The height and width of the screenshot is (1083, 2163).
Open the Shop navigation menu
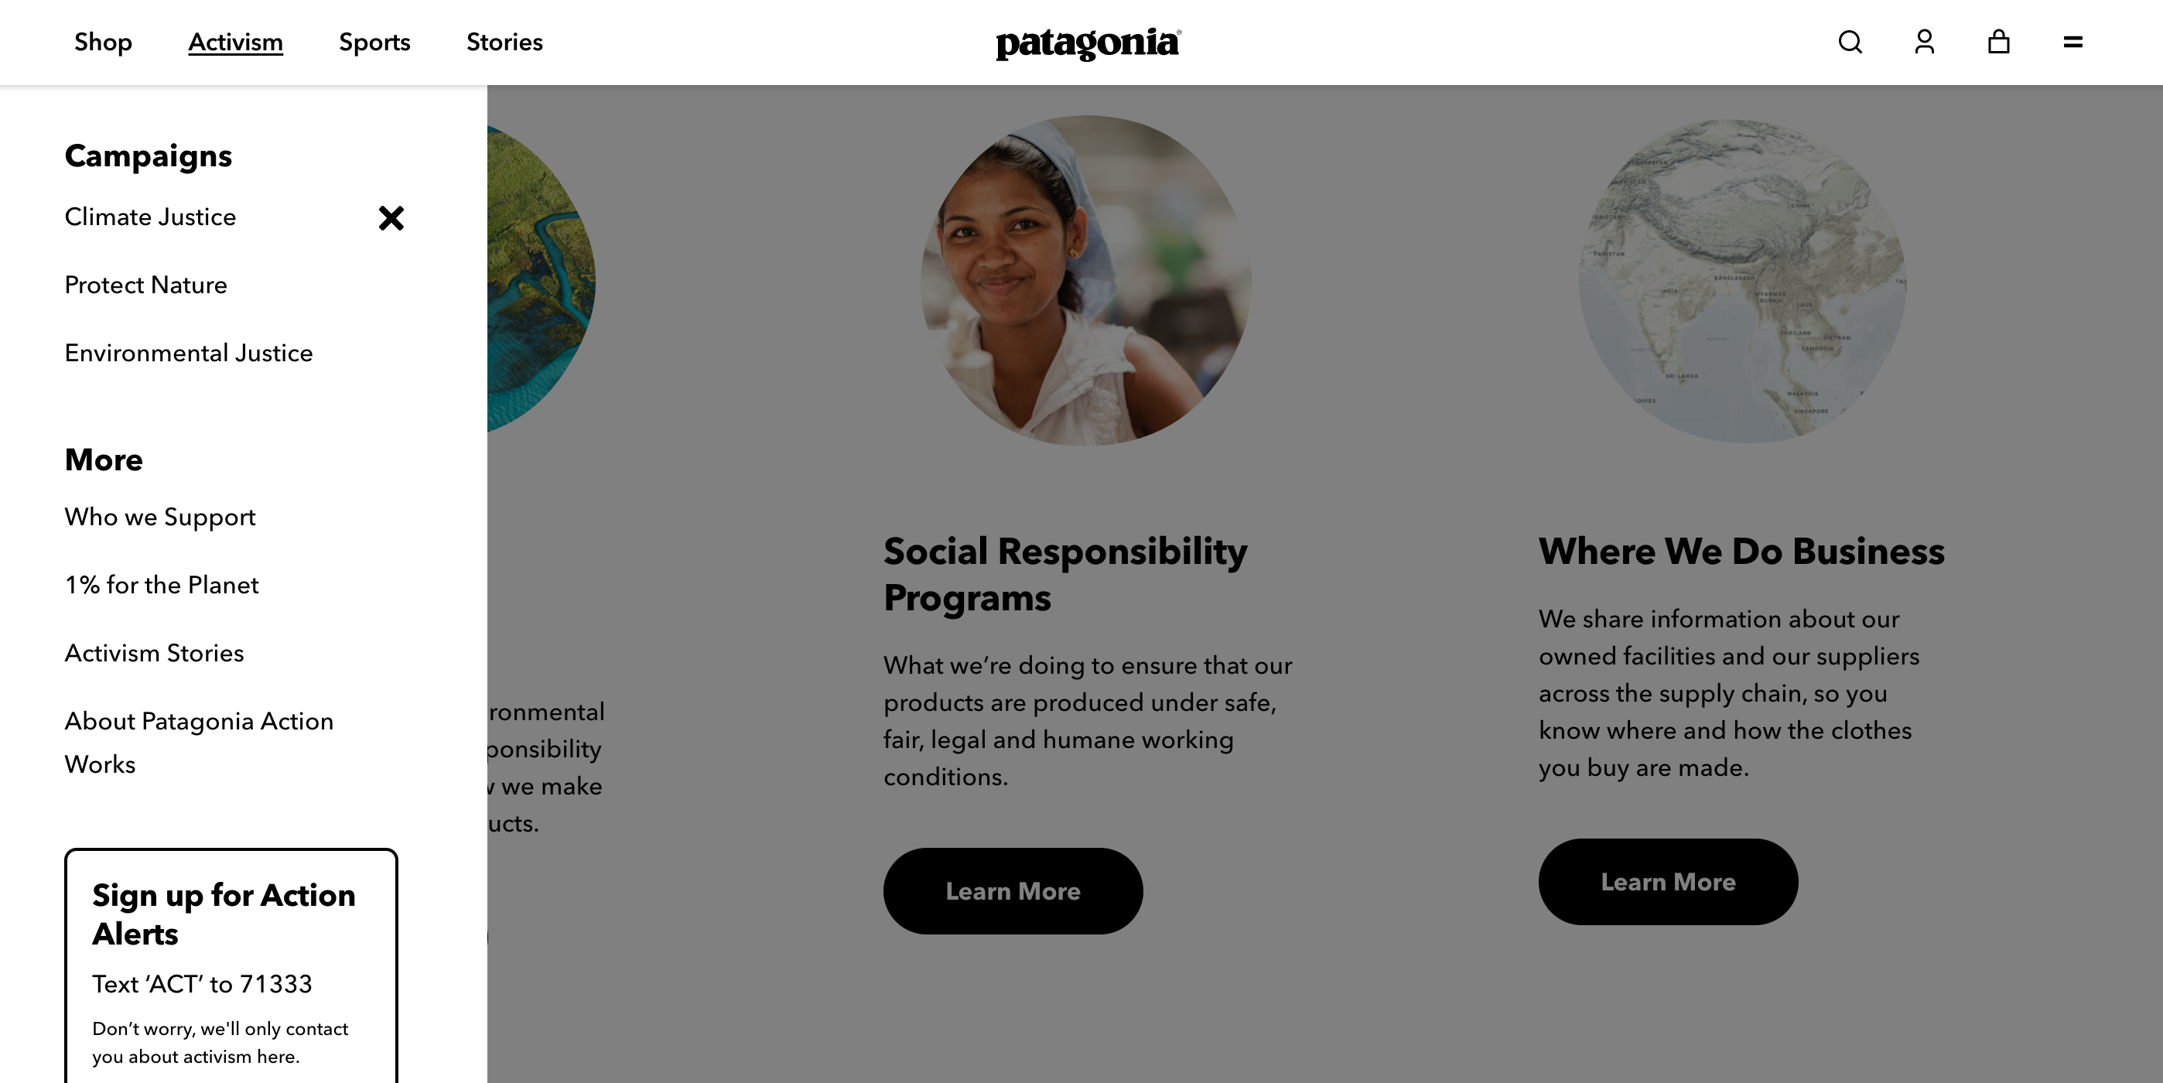pos(102,42)
